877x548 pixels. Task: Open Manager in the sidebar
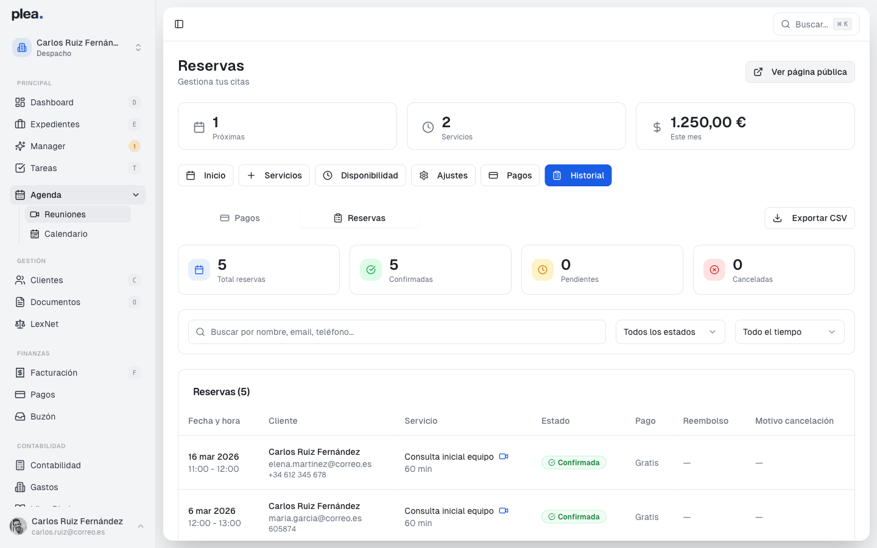pos(78,146)
